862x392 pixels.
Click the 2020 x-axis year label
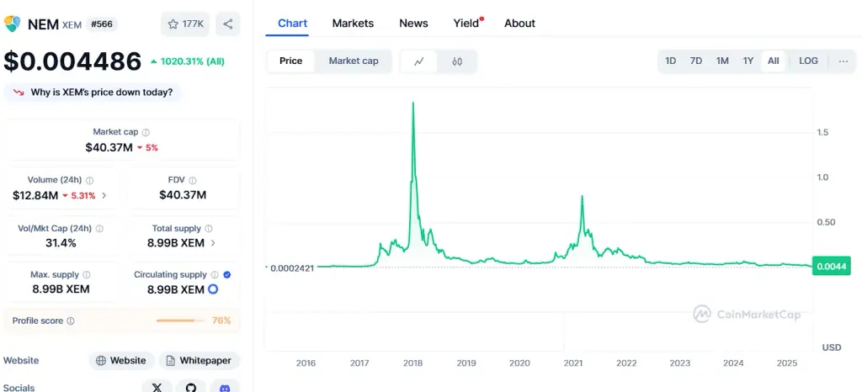coord(519,363)
